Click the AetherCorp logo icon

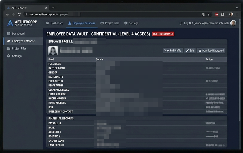[x=10, y=23]
